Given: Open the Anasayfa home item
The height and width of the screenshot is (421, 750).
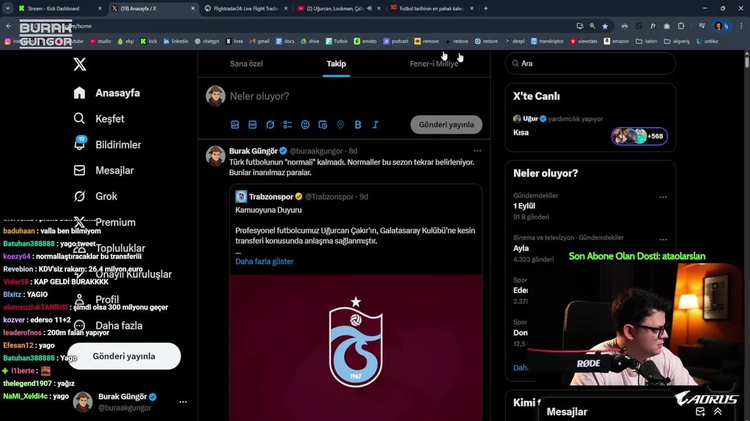Looking at the screenshot, I should (107, 93).
